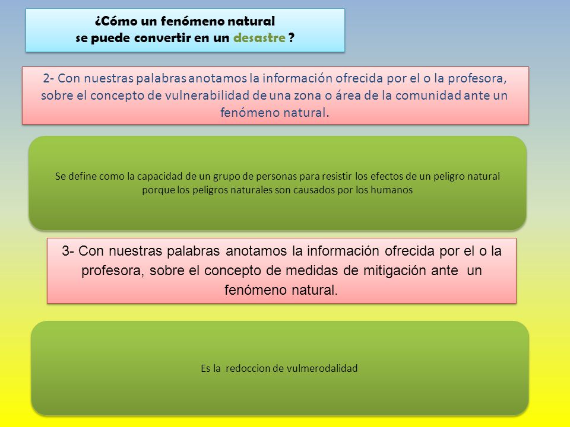Click the line 'porque los peligros naturales son causados'
This screenshot has height=427, width=570.
pos(277,190)
